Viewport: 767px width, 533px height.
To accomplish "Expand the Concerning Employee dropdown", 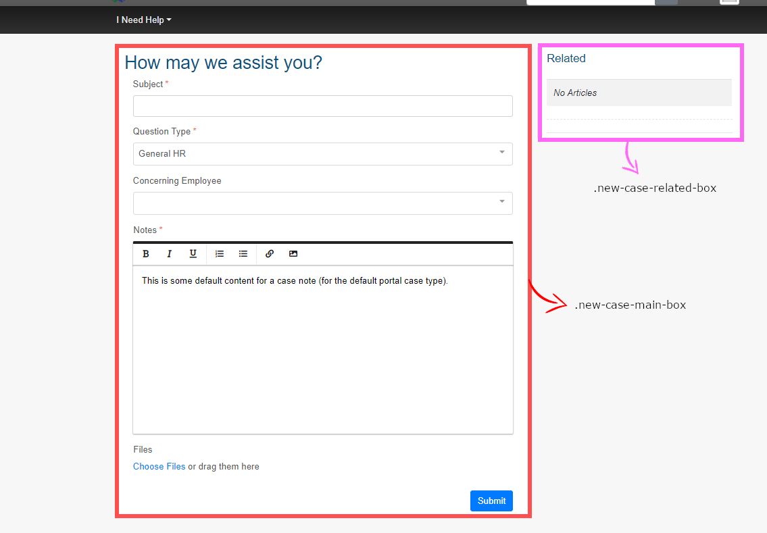I will coord(322,203).
